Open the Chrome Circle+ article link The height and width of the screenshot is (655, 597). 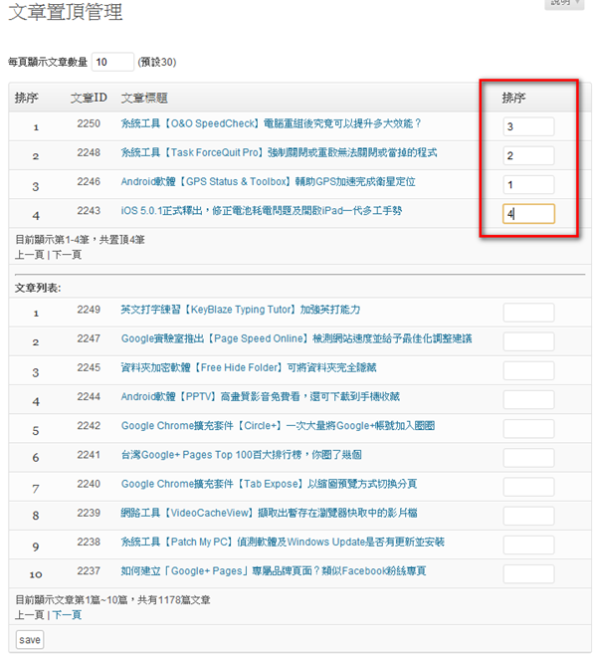click(278, 426)
